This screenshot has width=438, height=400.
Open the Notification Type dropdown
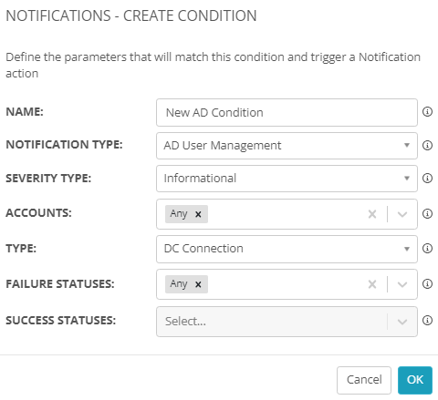tap(287, 146)
